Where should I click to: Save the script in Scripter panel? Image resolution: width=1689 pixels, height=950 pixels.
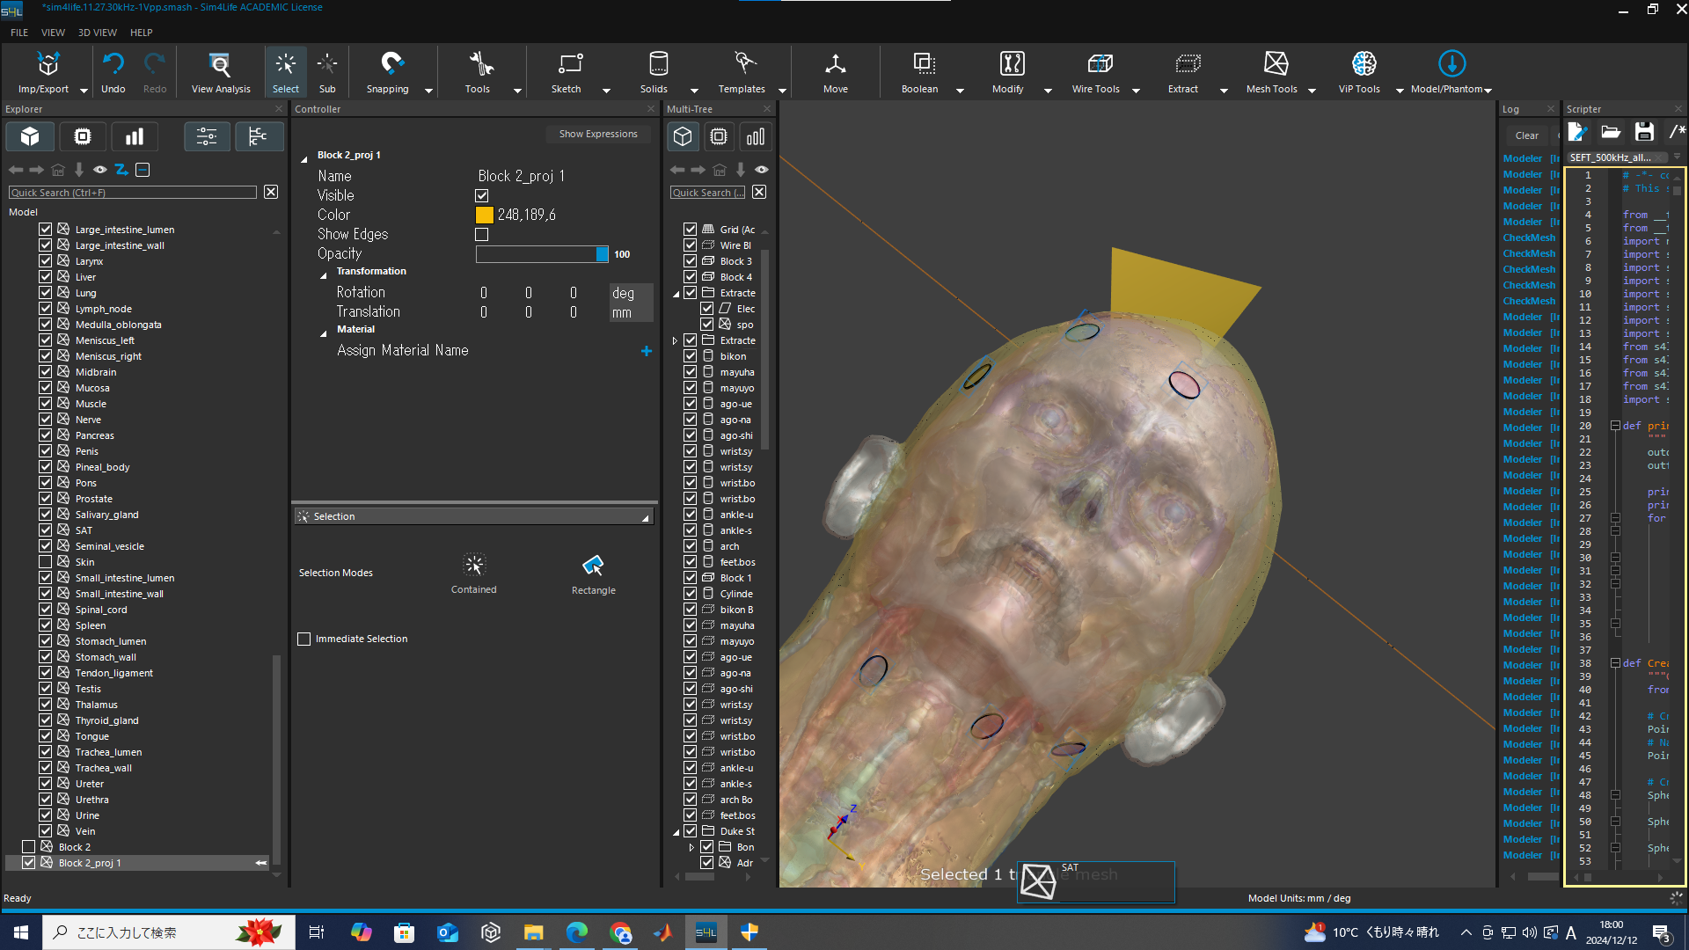[x=1644, y=133]
